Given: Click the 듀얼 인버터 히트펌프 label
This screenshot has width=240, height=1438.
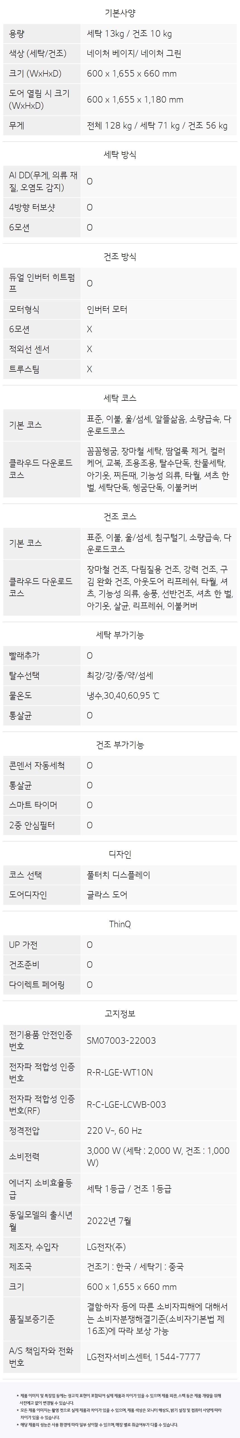Looking at the screenshot, I should pyautogui.click(x=42, y=283).
